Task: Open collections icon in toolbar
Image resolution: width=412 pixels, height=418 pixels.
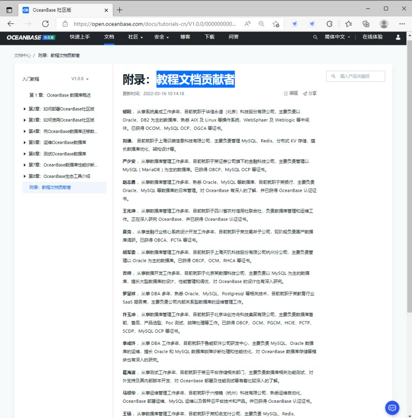Action: pos(366,24)
